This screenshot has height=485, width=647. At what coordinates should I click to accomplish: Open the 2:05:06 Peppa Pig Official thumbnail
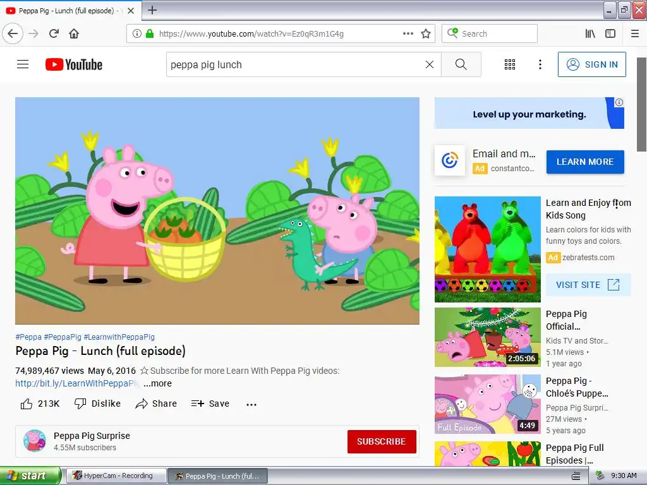pos(487,337)
